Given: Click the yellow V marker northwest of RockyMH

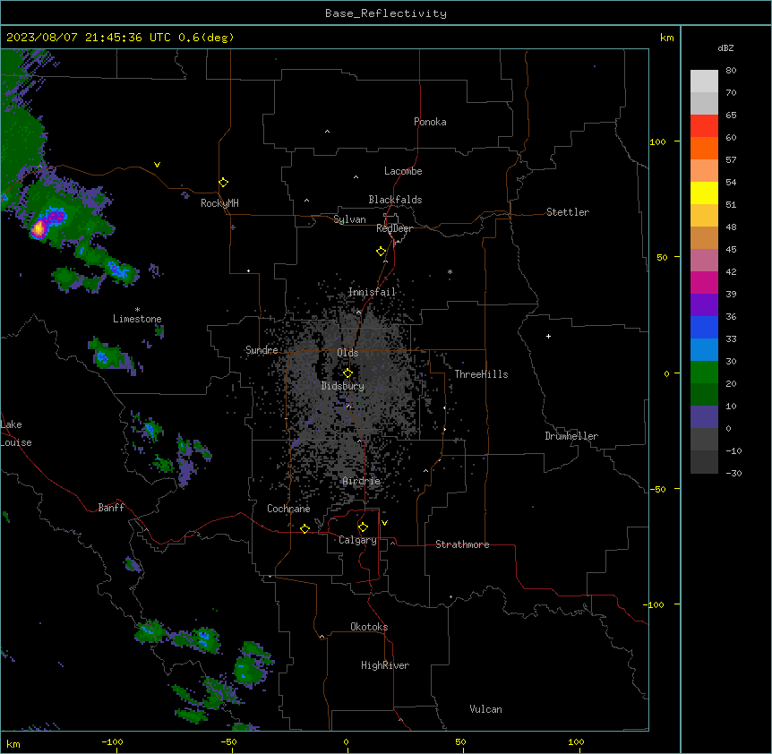Looking at the screenshot, I should coord(157,165).
